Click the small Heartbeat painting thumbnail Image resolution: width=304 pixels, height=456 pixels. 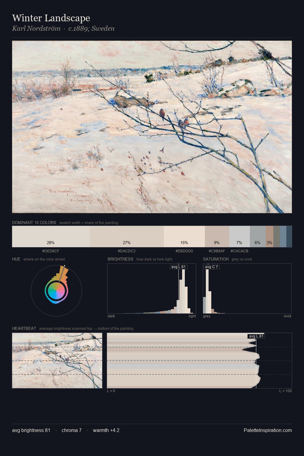click(57, 361)
